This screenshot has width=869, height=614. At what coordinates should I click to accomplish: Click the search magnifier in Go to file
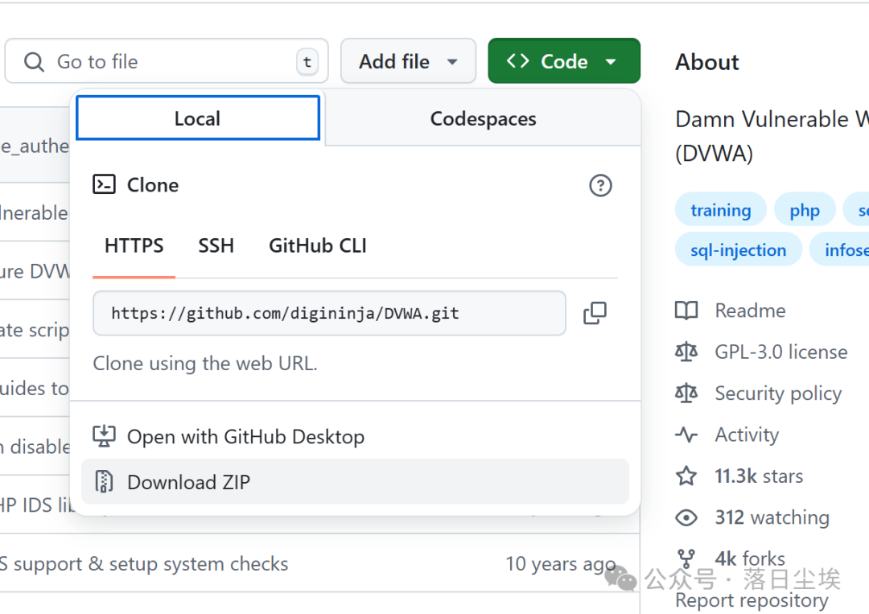(34, 61)
